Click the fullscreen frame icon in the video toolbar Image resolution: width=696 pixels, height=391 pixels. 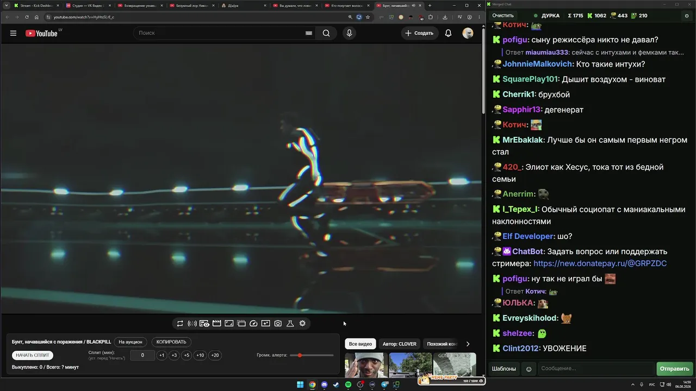pos(229,324)
